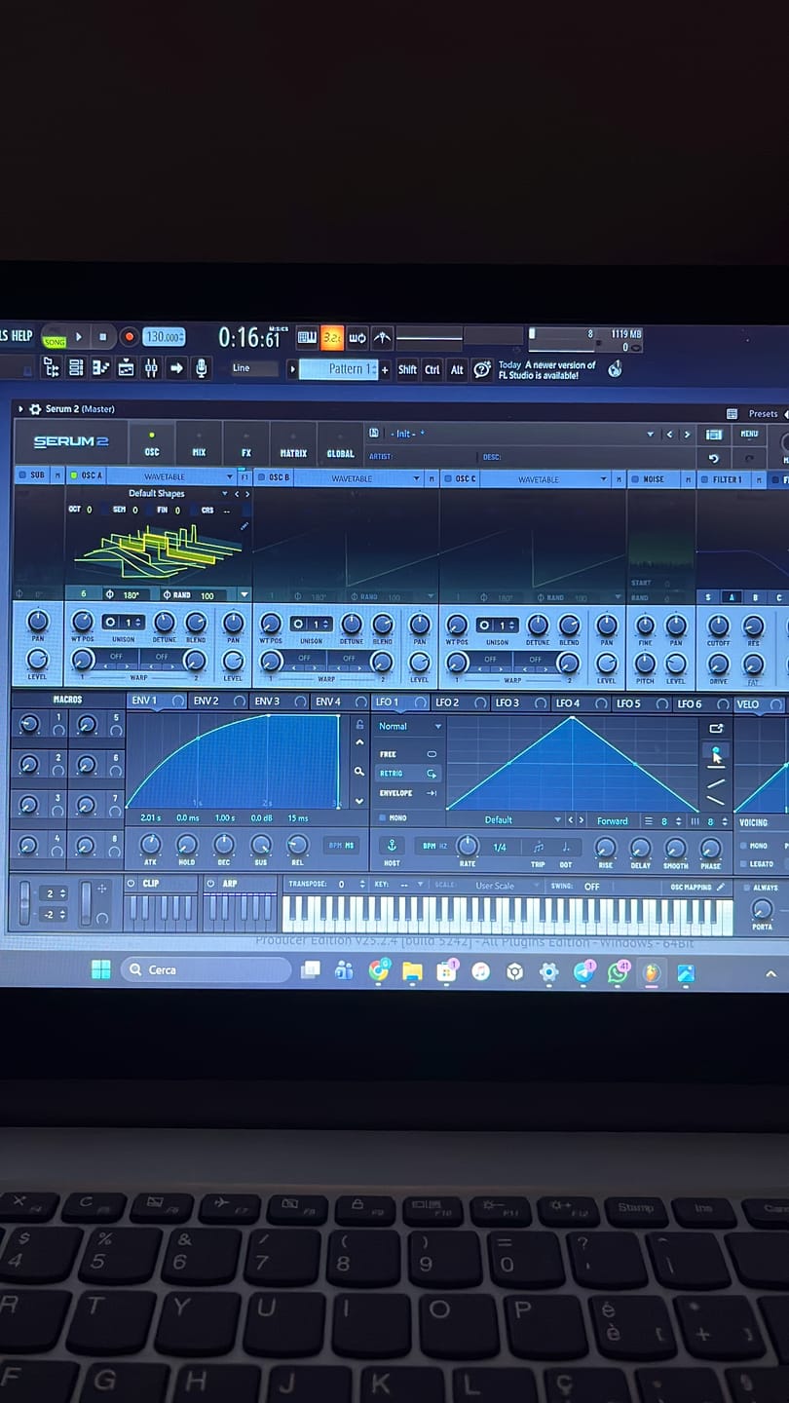Open the Serum preset browser icon
The width and height of the screenshot is (789, 1403).
click(714, 435)
